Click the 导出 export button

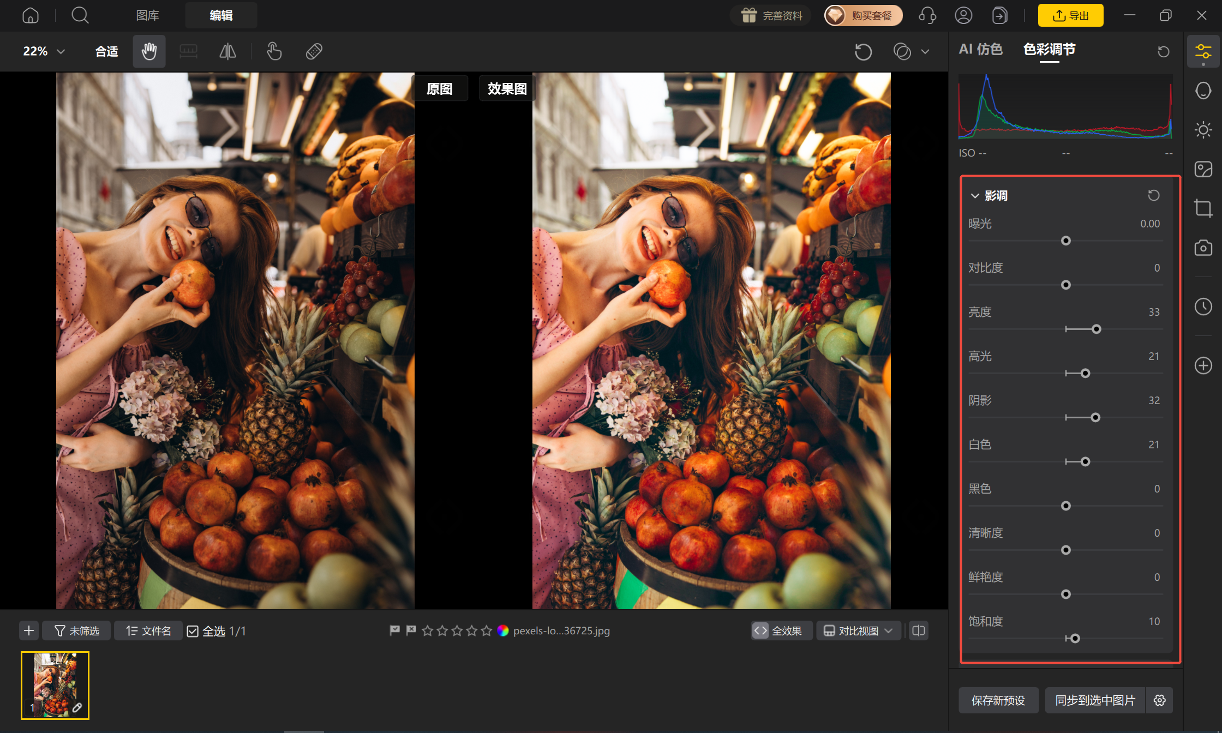tap(1070, 15)
